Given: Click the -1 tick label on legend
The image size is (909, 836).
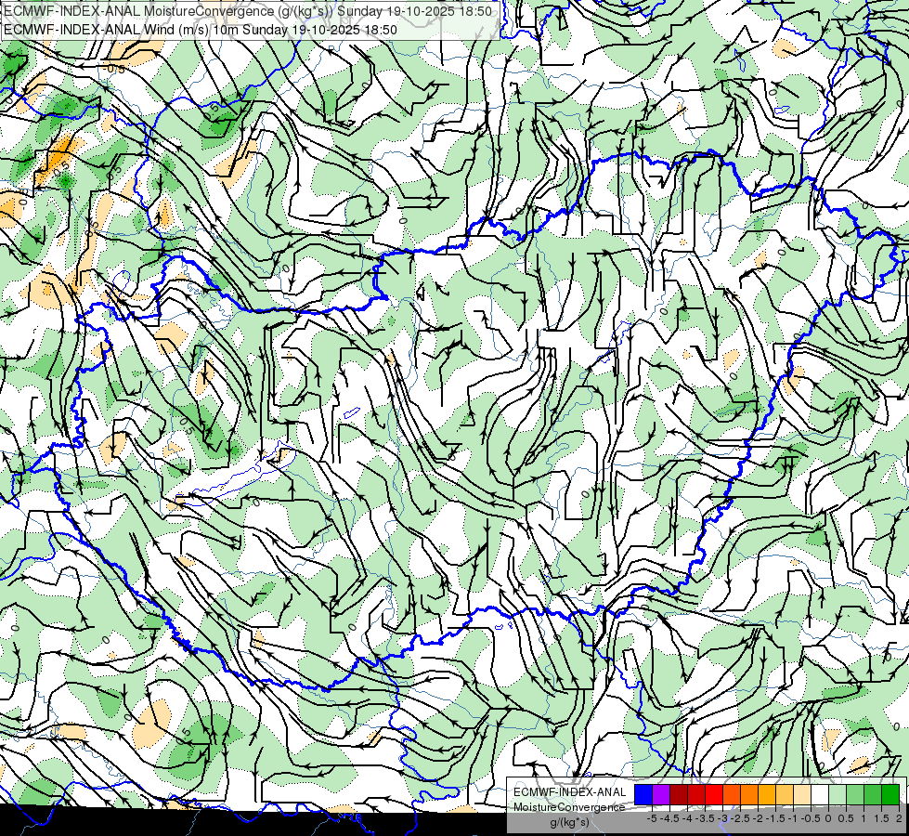Looking at the screenshot, I should click(x=793, y=818).
